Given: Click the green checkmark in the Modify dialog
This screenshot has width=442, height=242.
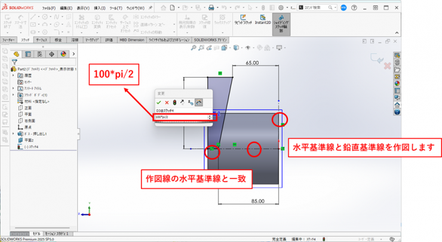Looking at the screenshot, I should (x=159, y=103).
